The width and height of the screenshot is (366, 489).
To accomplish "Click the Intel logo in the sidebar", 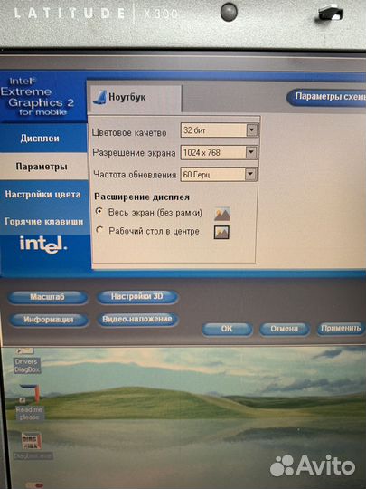I will coord(43,244).
